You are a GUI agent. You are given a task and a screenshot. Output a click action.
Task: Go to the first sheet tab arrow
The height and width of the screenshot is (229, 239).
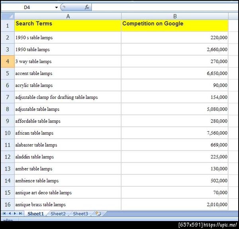click(x=4, y=213)
